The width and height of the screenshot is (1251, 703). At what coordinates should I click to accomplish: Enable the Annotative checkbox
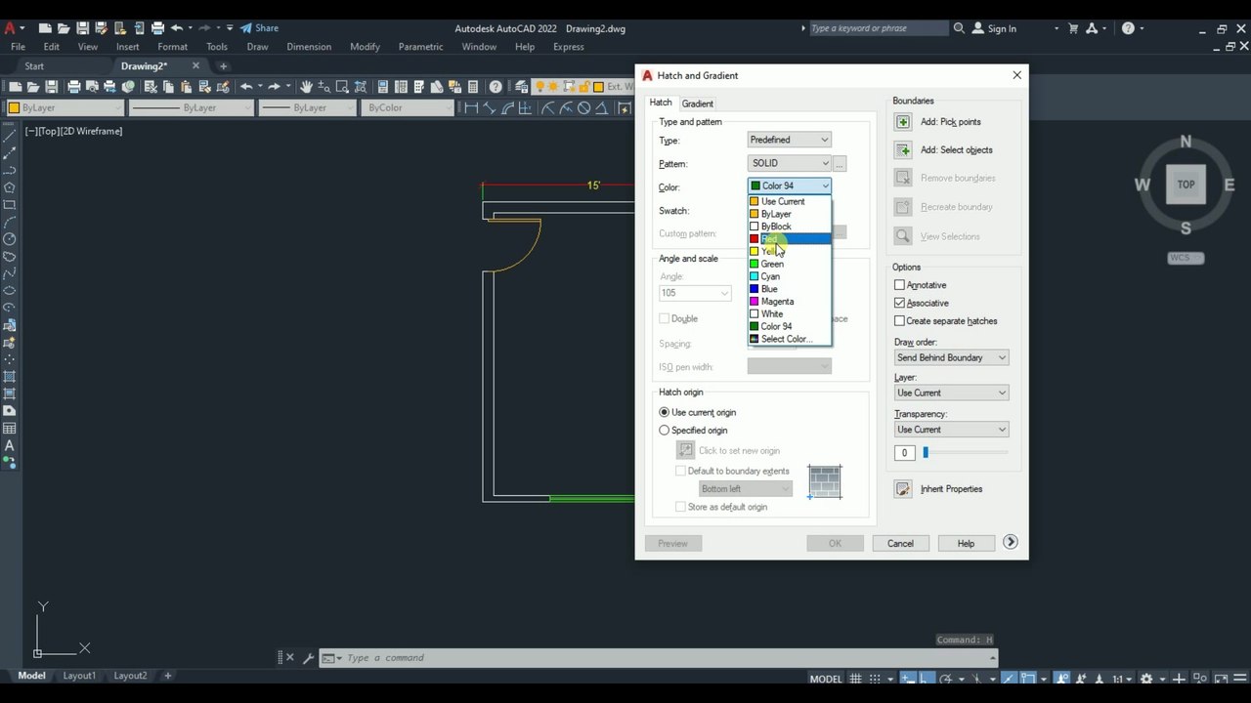(899, 285)
